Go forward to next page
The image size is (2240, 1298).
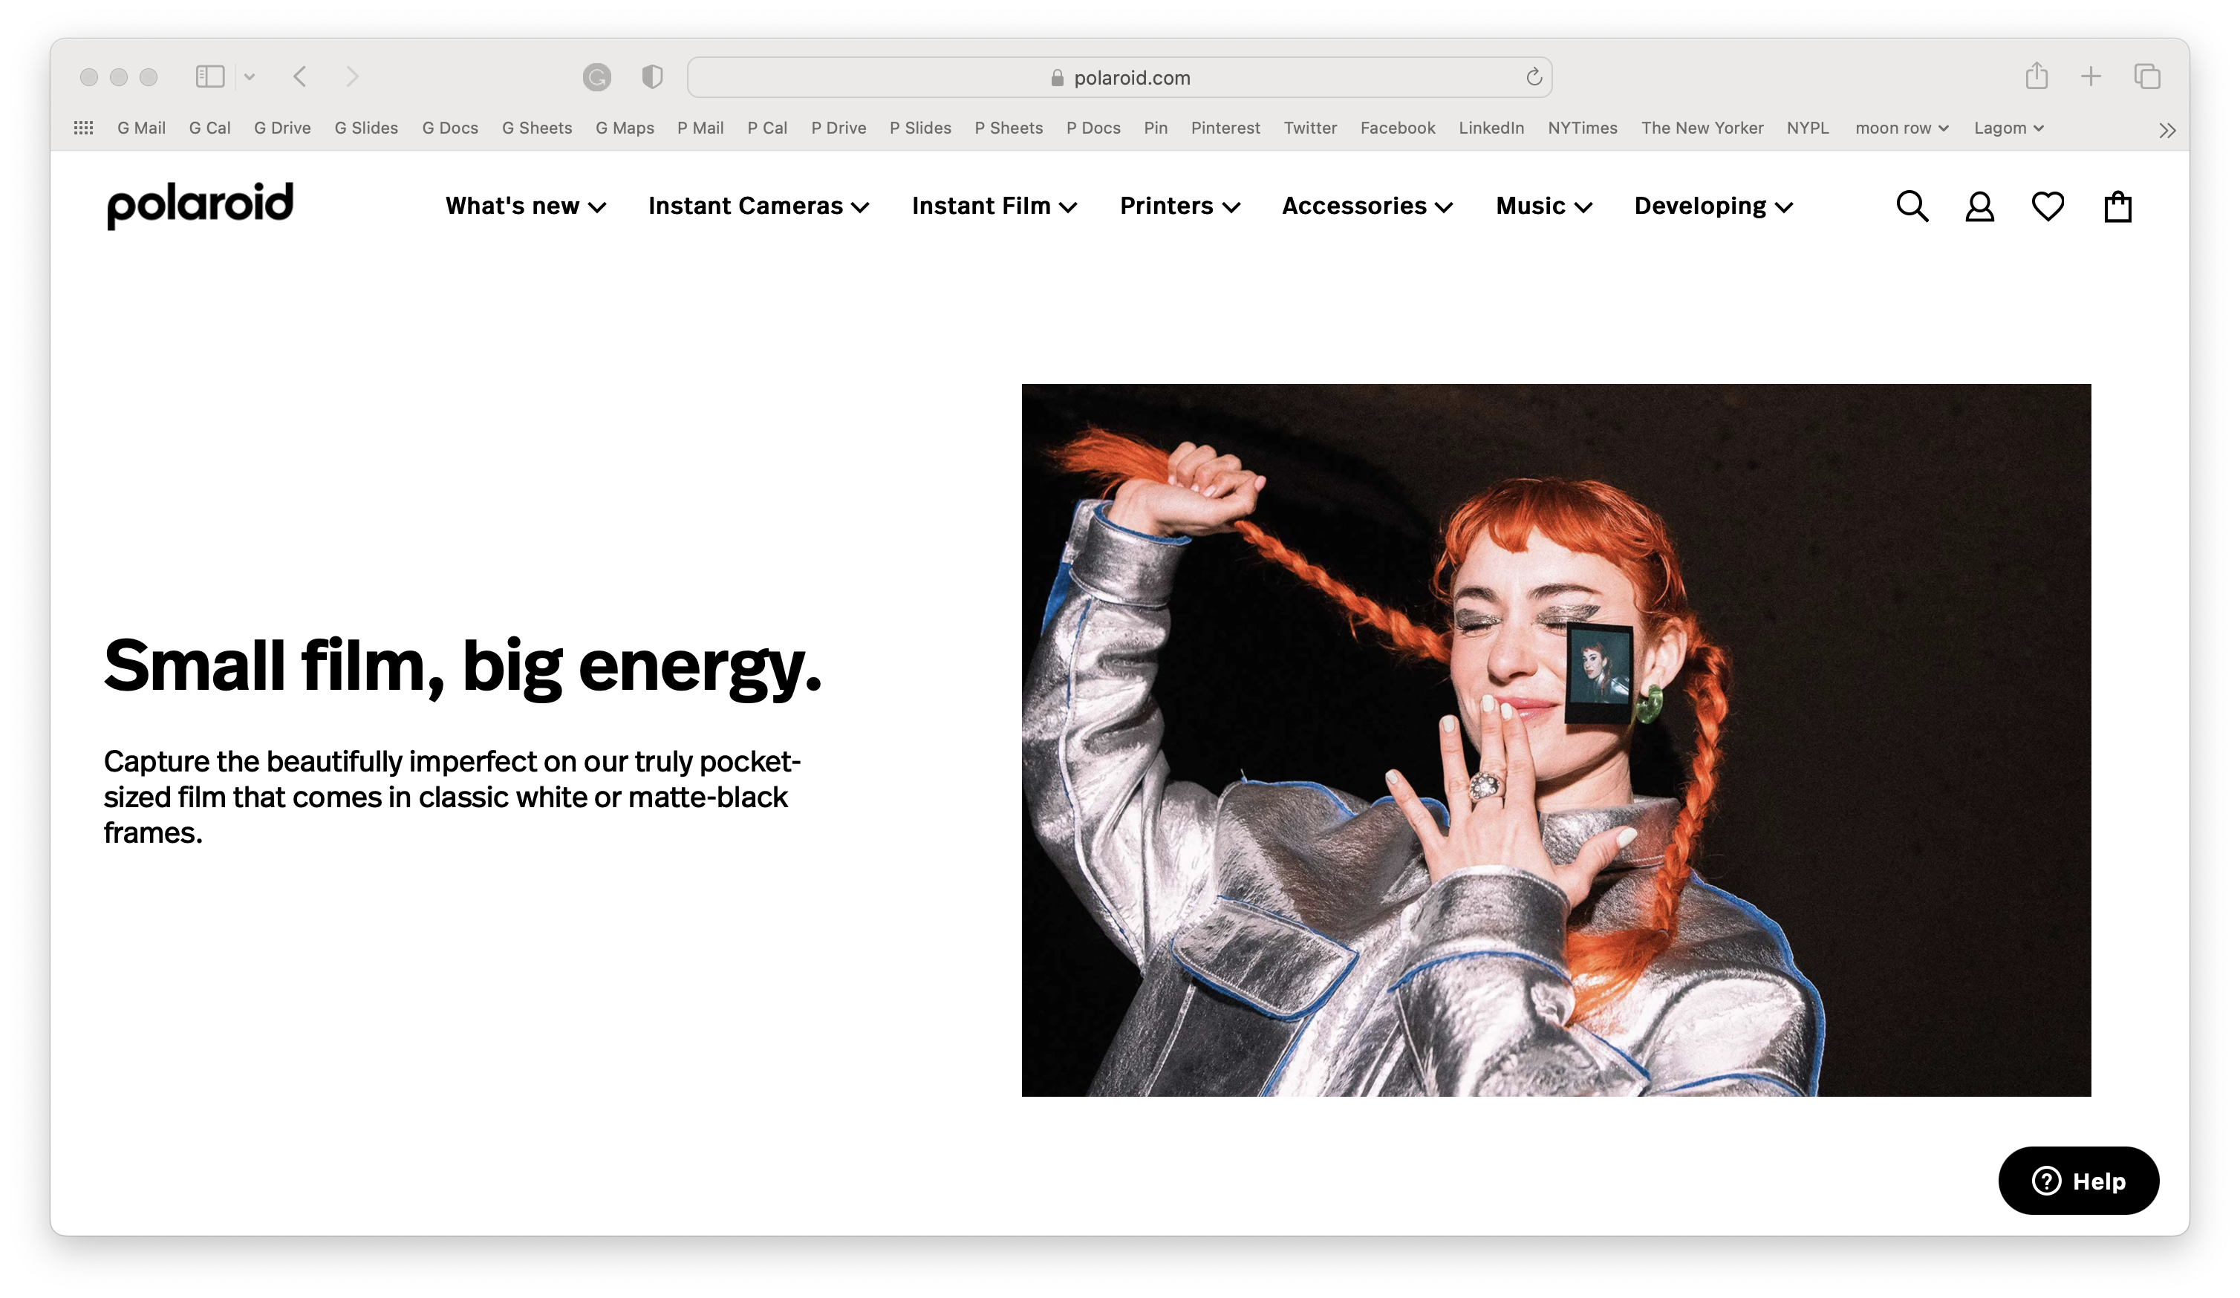352,76
